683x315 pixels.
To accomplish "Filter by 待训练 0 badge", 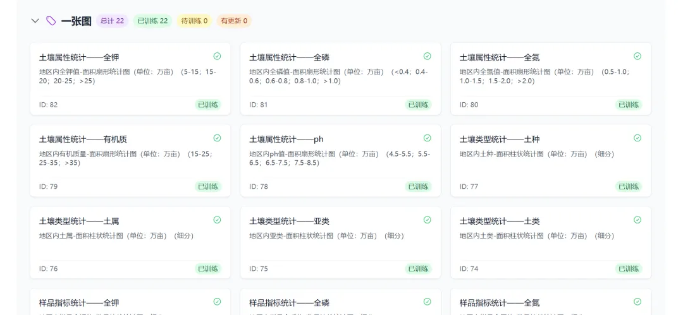I will point(194,21).
